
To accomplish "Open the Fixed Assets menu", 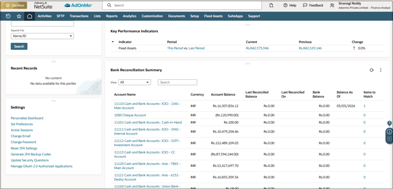I will click(x=213, y=16).
